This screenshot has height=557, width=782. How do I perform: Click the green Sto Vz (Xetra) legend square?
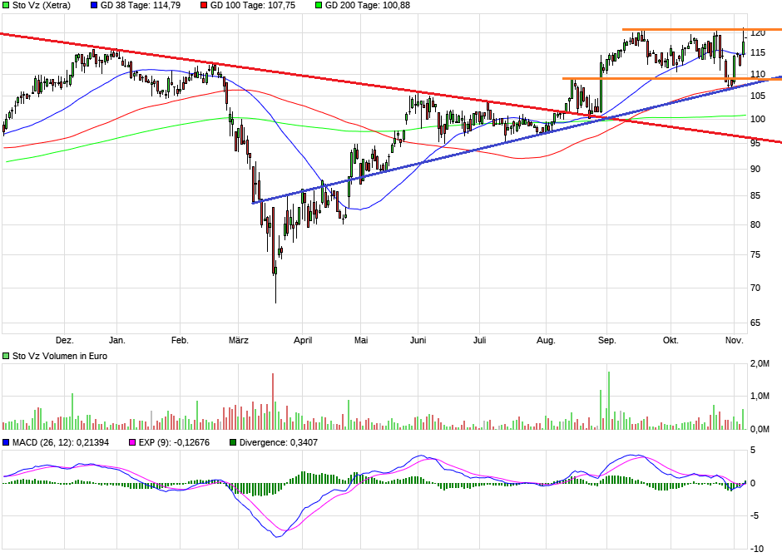pos(5,5)
